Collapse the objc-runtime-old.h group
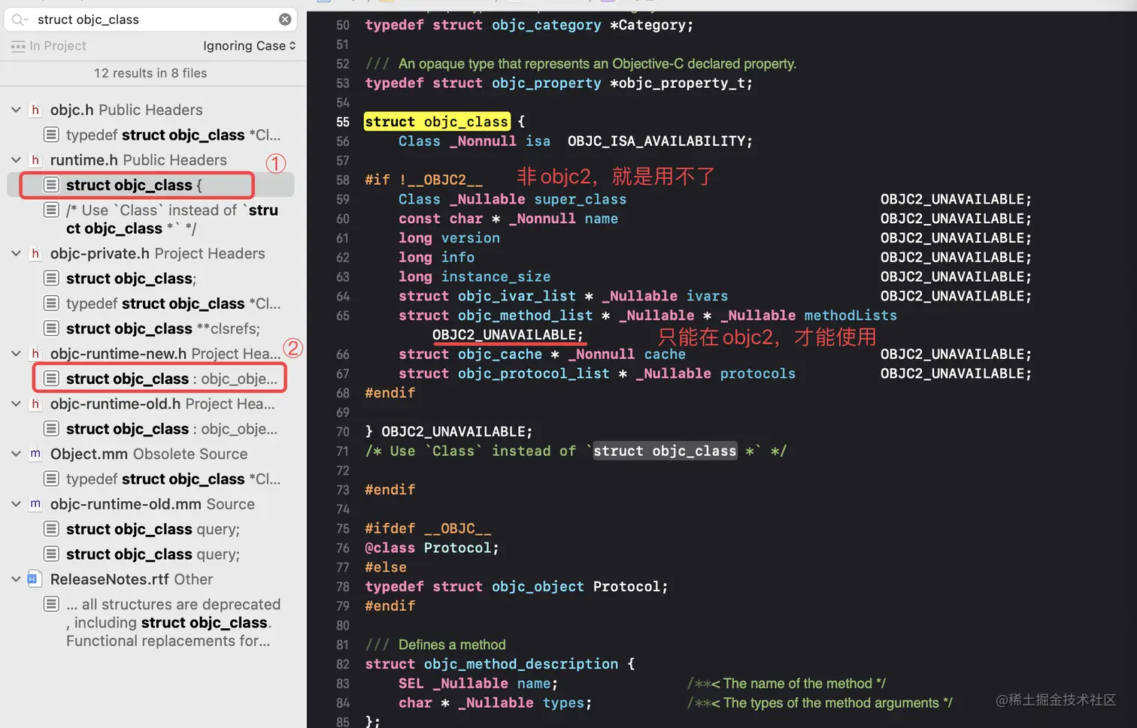1137x728 pixels. (x=16, y=403)
